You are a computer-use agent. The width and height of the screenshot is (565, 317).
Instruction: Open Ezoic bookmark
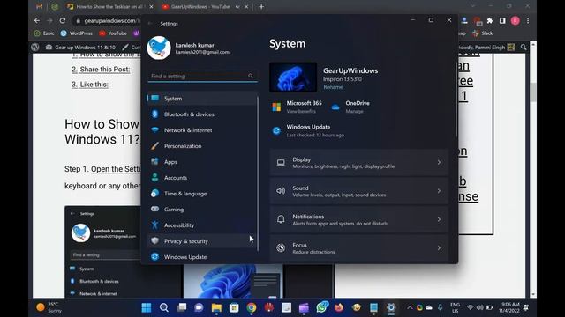[44, 33]
